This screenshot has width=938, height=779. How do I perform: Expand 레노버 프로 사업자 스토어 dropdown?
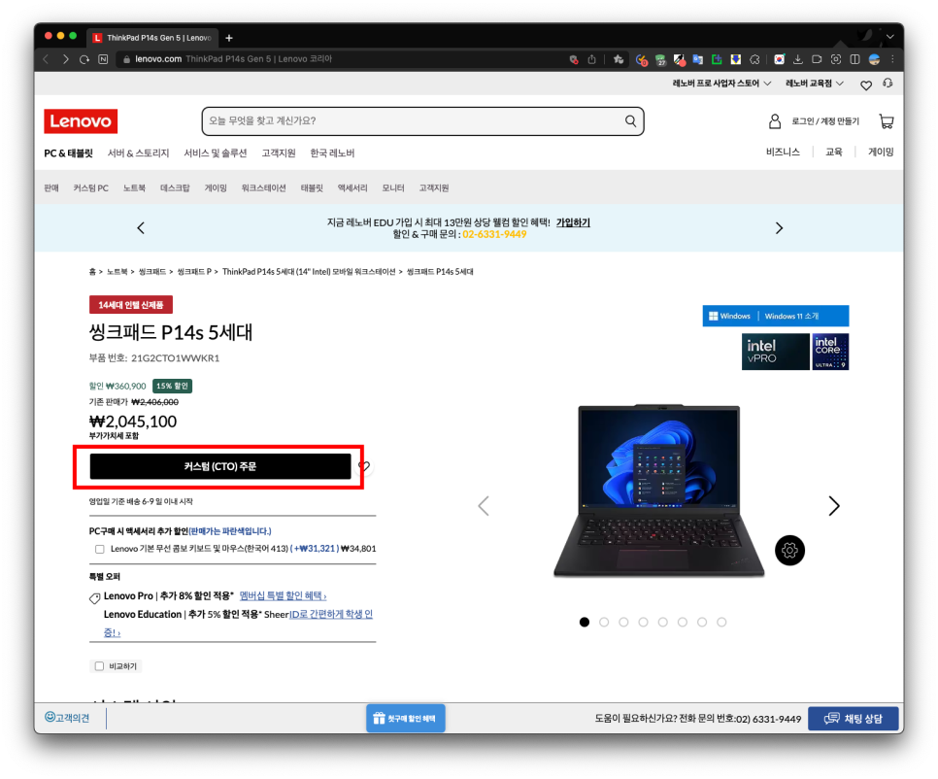click(721, 84)
